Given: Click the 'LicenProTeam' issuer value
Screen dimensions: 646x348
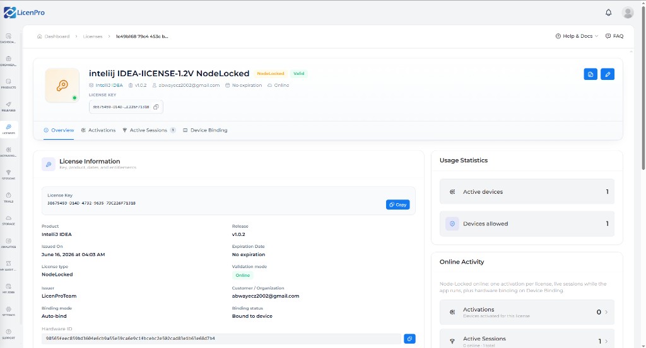Looking at the screenshot, I should pyautogui.click(x=59, y=296).
